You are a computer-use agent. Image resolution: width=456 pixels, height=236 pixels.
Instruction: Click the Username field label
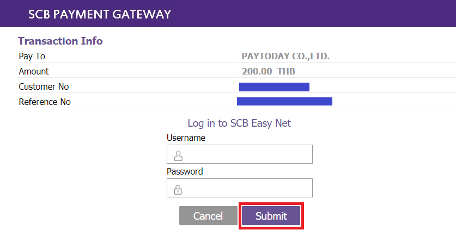(x=186, y=138)
